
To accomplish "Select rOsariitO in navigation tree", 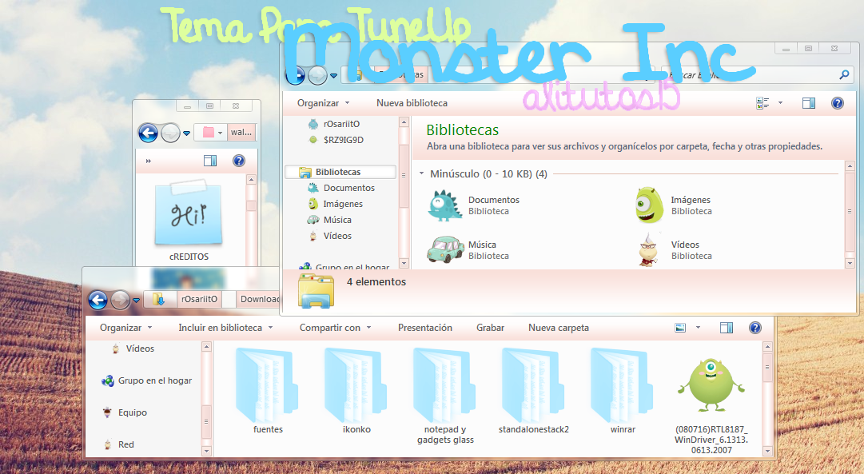I will (x=341, y=124).
